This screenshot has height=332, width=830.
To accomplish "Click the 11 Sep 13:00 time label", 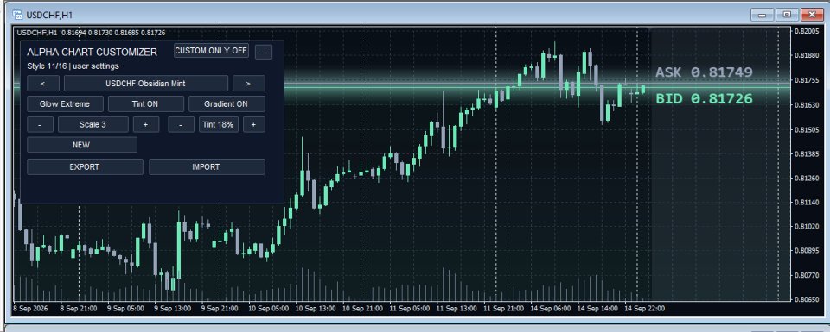I will (456, 308).
